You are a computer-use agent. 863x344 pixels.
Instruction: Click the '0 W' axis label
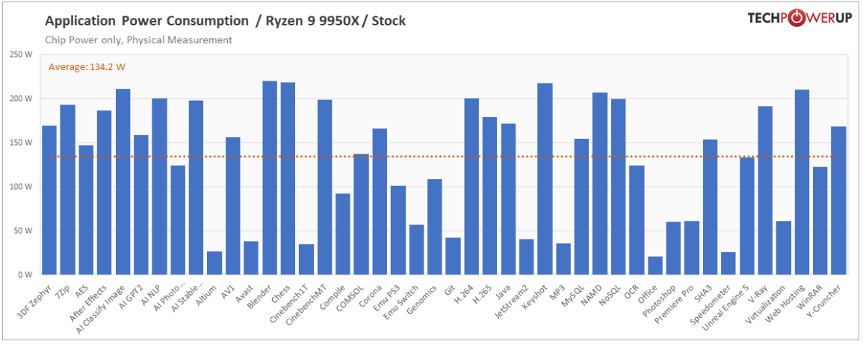(26, 274)
